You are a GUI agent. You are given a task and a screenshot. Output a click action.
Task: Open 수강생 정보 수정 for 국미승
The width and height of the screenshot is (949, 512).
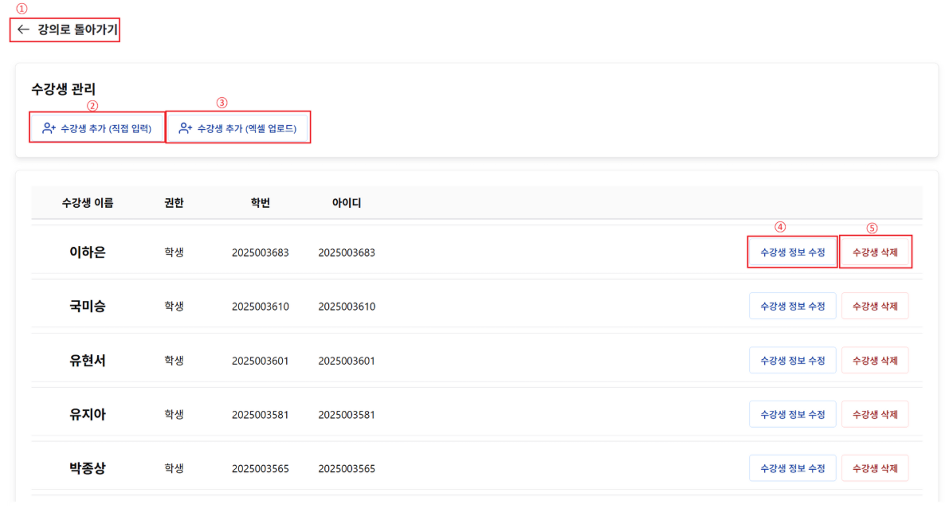(x=792, y=306)
